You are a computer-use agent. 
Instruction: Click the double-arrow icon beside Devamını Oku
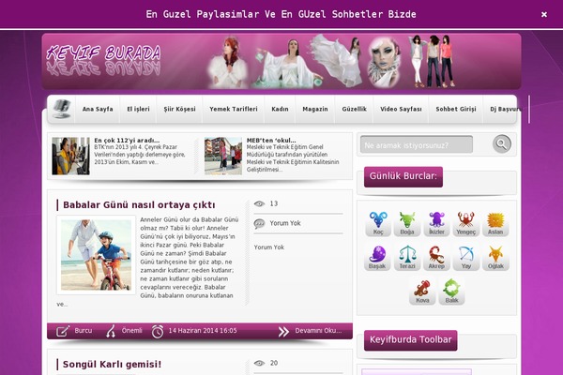coord(283,331)
